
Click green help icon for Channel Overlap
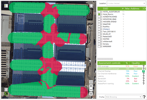coord(143,71)
